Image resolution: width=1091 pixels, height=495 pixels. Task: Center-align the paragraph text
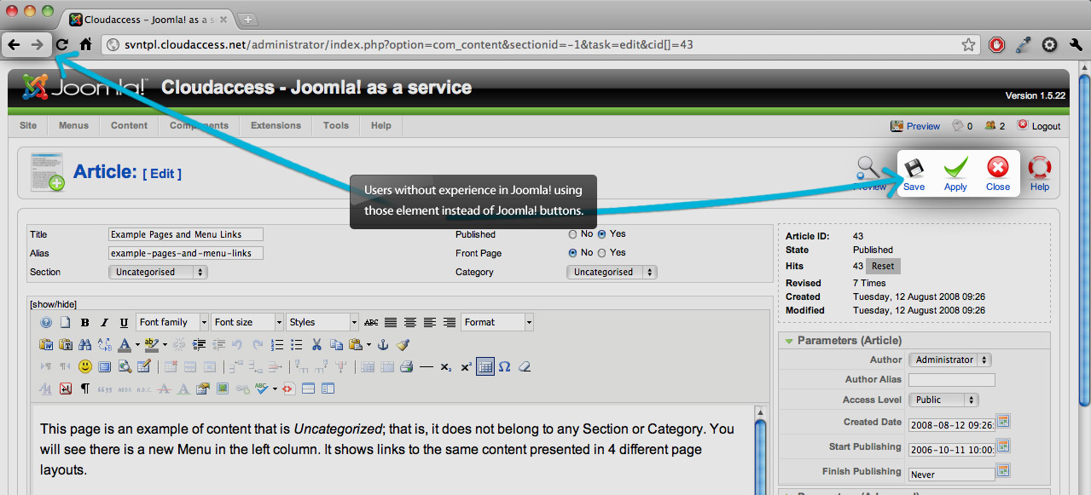[x=410, y=323]
